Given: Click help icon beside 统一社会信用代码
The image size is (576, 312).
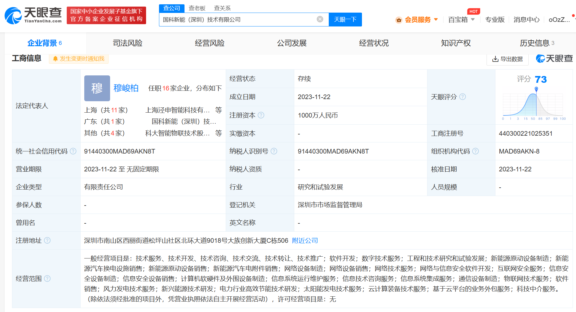Looking at the screenshot, I should [73, 151].
